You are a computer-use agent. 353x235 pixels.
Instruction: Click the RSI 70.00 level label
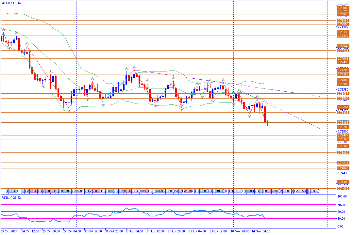point(341,205)
